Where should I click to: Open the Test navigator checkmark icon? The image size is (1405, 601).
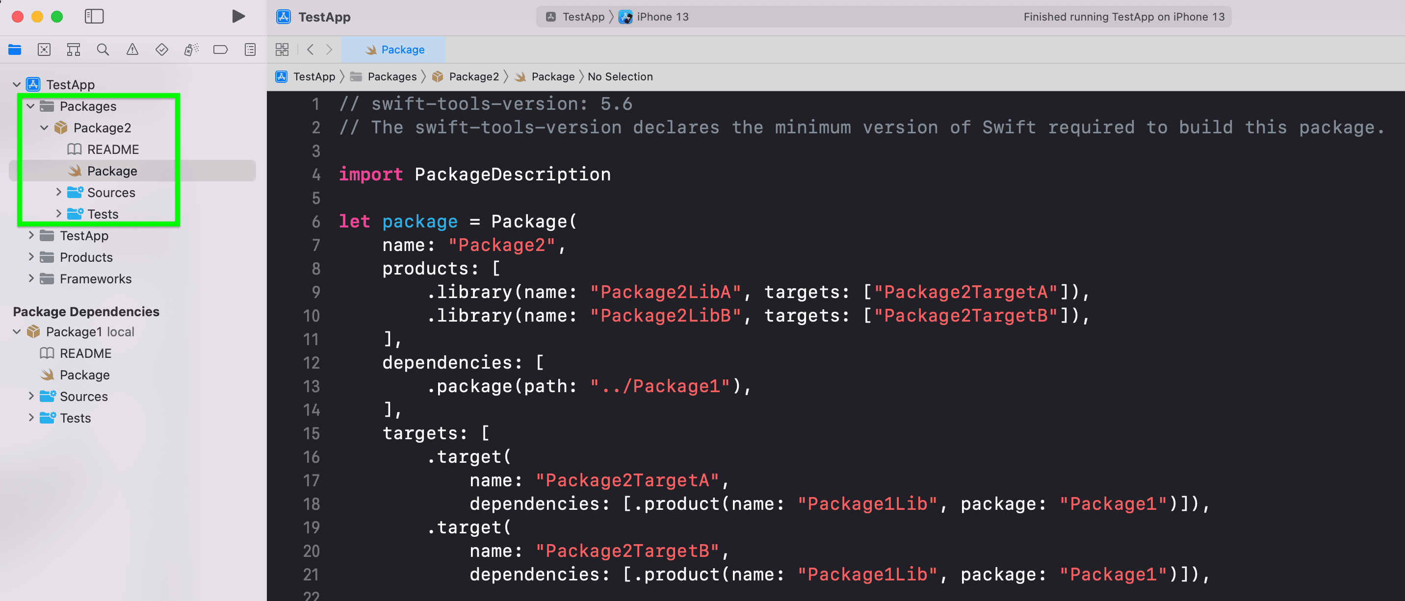coord(161,49)
